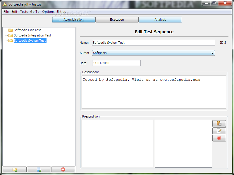Click inside the Description text area
The height and width of the screenshot is (175, 234).
click(x=154, y=92)
